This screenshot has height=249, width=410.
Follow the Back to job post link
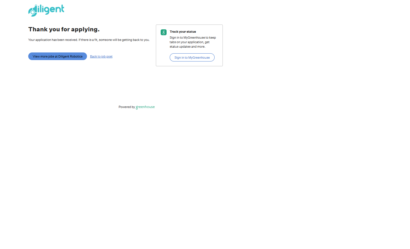pyautogui.click(x=101, y=57)
